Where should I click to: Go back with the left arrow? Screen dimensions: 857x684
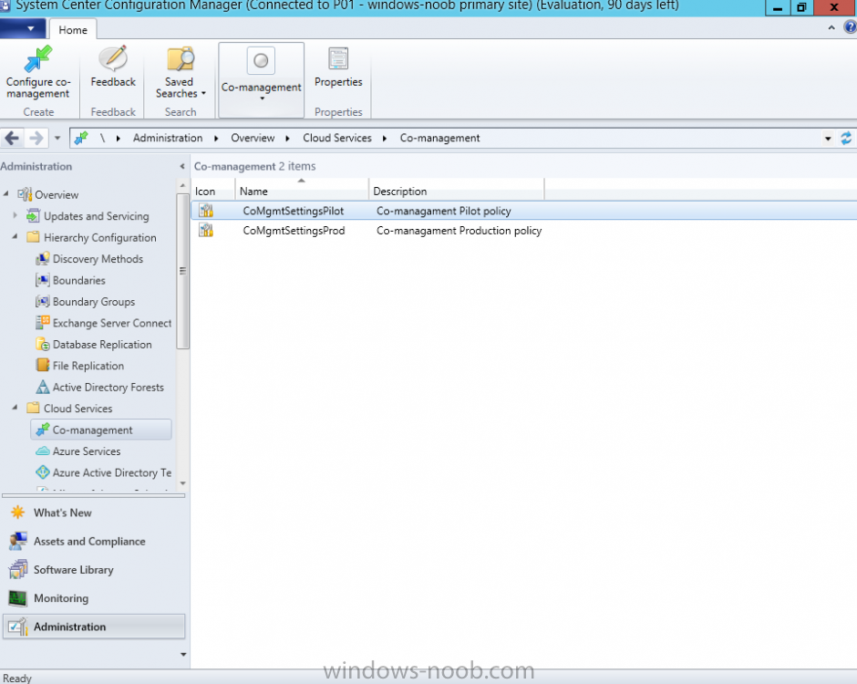12,138
